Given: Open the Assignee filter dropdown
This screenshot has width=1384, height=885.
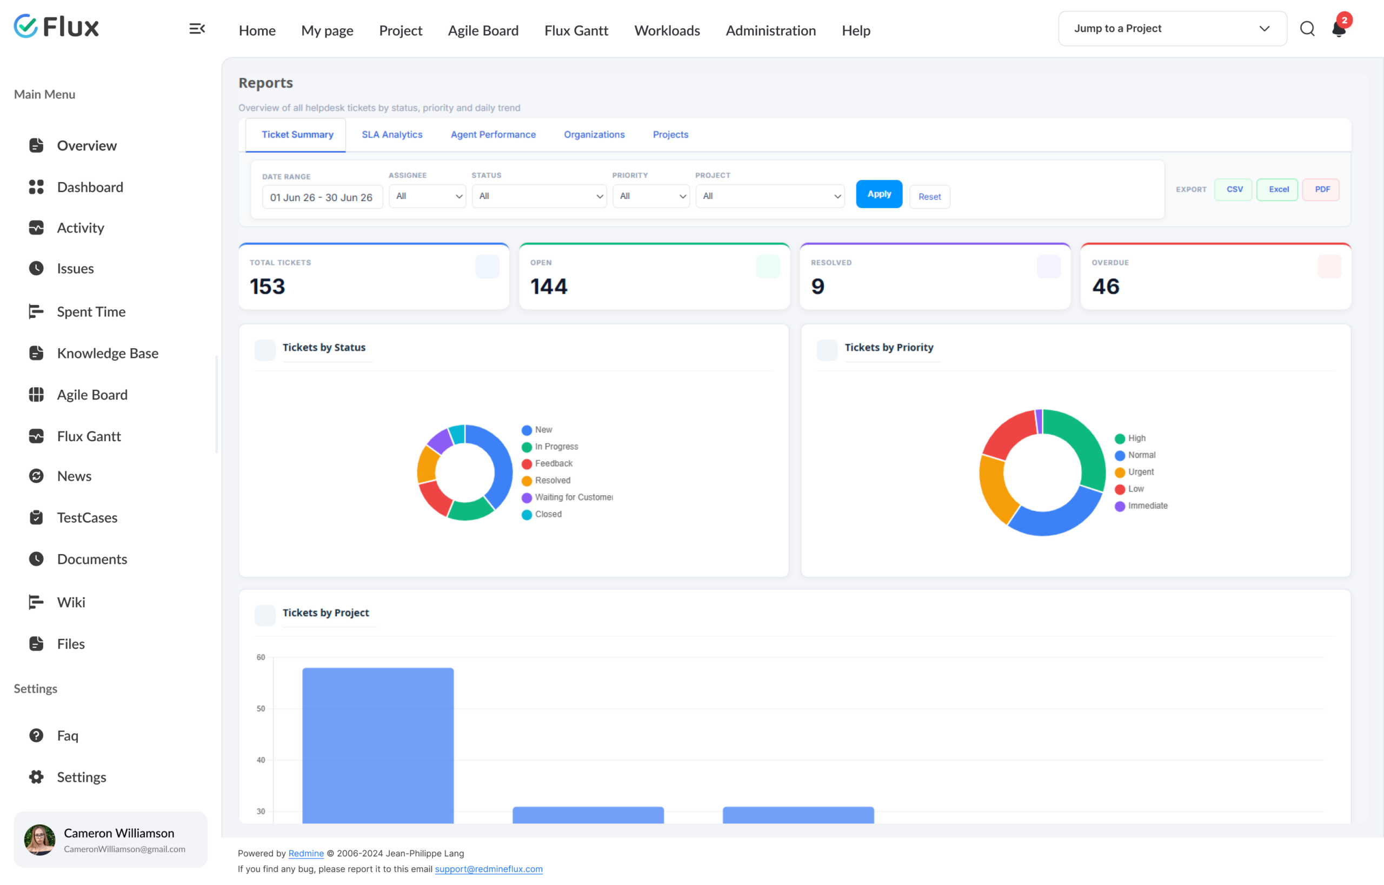Looking at the screenshot, I should (x=428, y=196).
